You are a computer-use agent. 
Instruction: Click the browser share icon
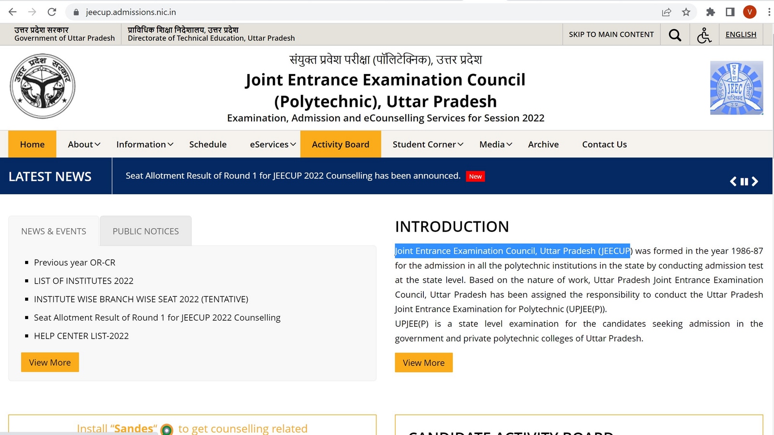pyautogui.click(x=667, y=12)
